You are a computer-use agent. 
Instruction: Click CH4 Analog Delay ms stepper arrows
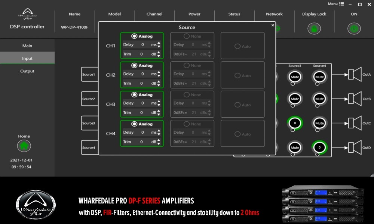(159, 133)
